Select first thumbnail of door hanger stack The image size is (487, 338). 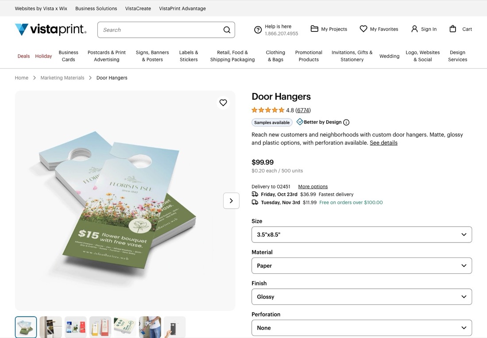pyautogui.click(x=26, y=327)
